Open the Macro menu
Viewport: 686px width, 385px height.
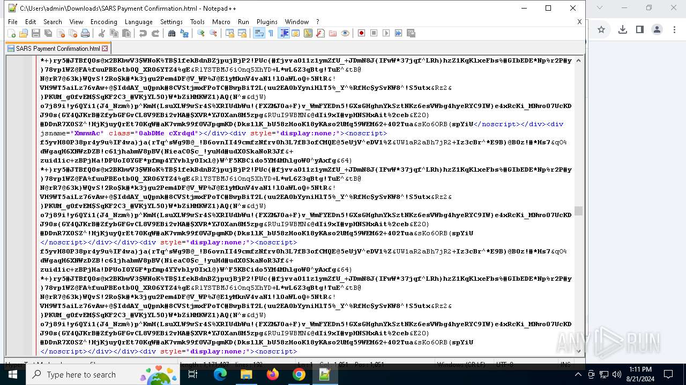pos(221,22)
